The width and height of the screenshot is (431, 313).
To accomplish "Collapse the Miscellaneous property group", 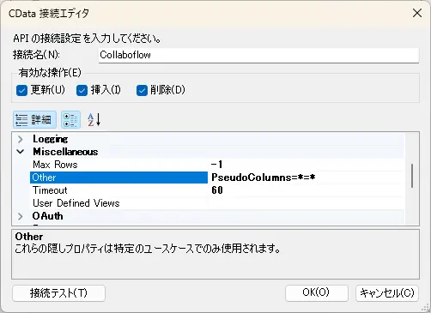I will [20, 152].
